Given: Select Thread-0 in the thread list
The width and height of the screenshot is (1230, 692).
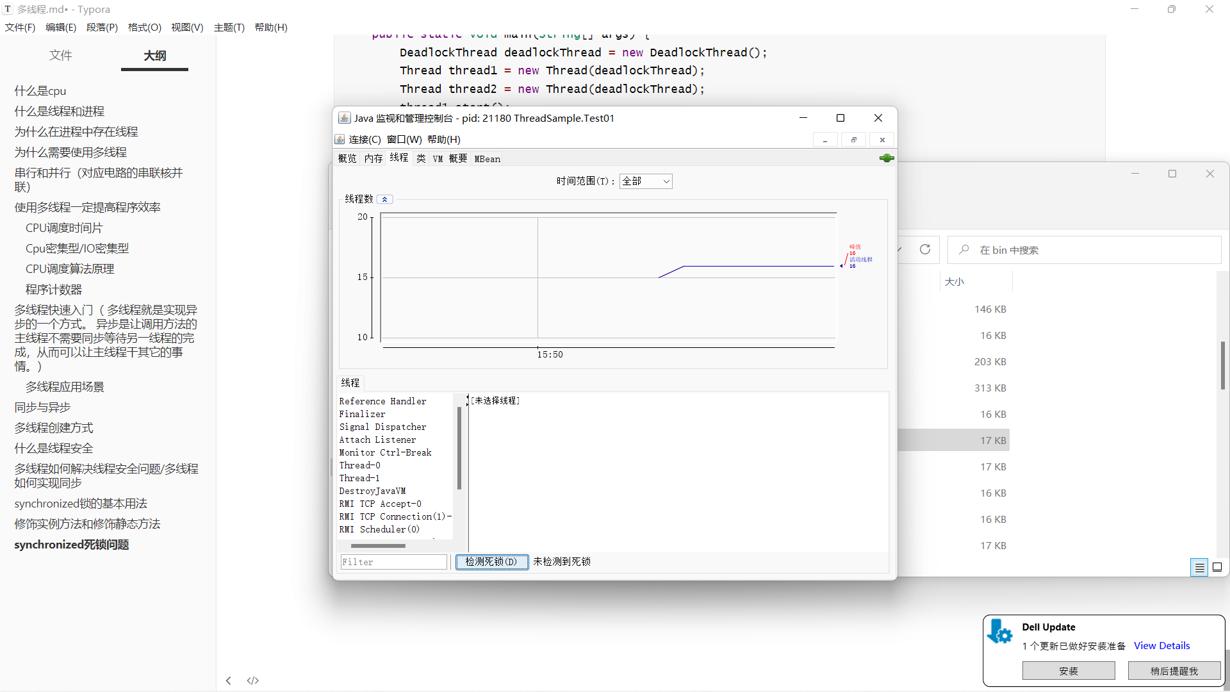Looking at the screenshot, I should [359, 465].
